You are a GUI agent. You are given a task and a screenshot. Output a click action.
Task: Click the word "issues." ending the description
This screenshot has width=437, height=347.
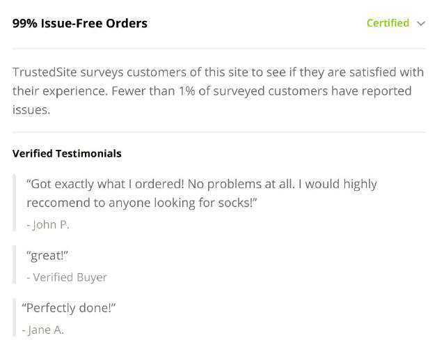coord(31,109)
